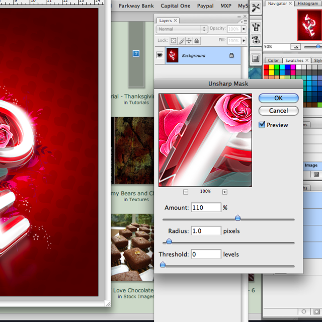
Task: Select the Background layer thumbnail
Action: click(172, 55)
